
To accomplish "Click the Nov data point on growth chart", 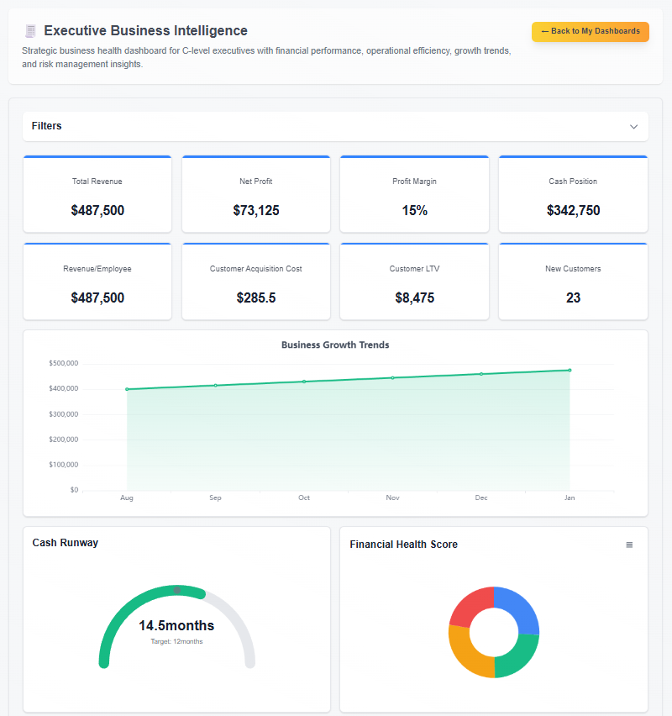I will [392, 378].
